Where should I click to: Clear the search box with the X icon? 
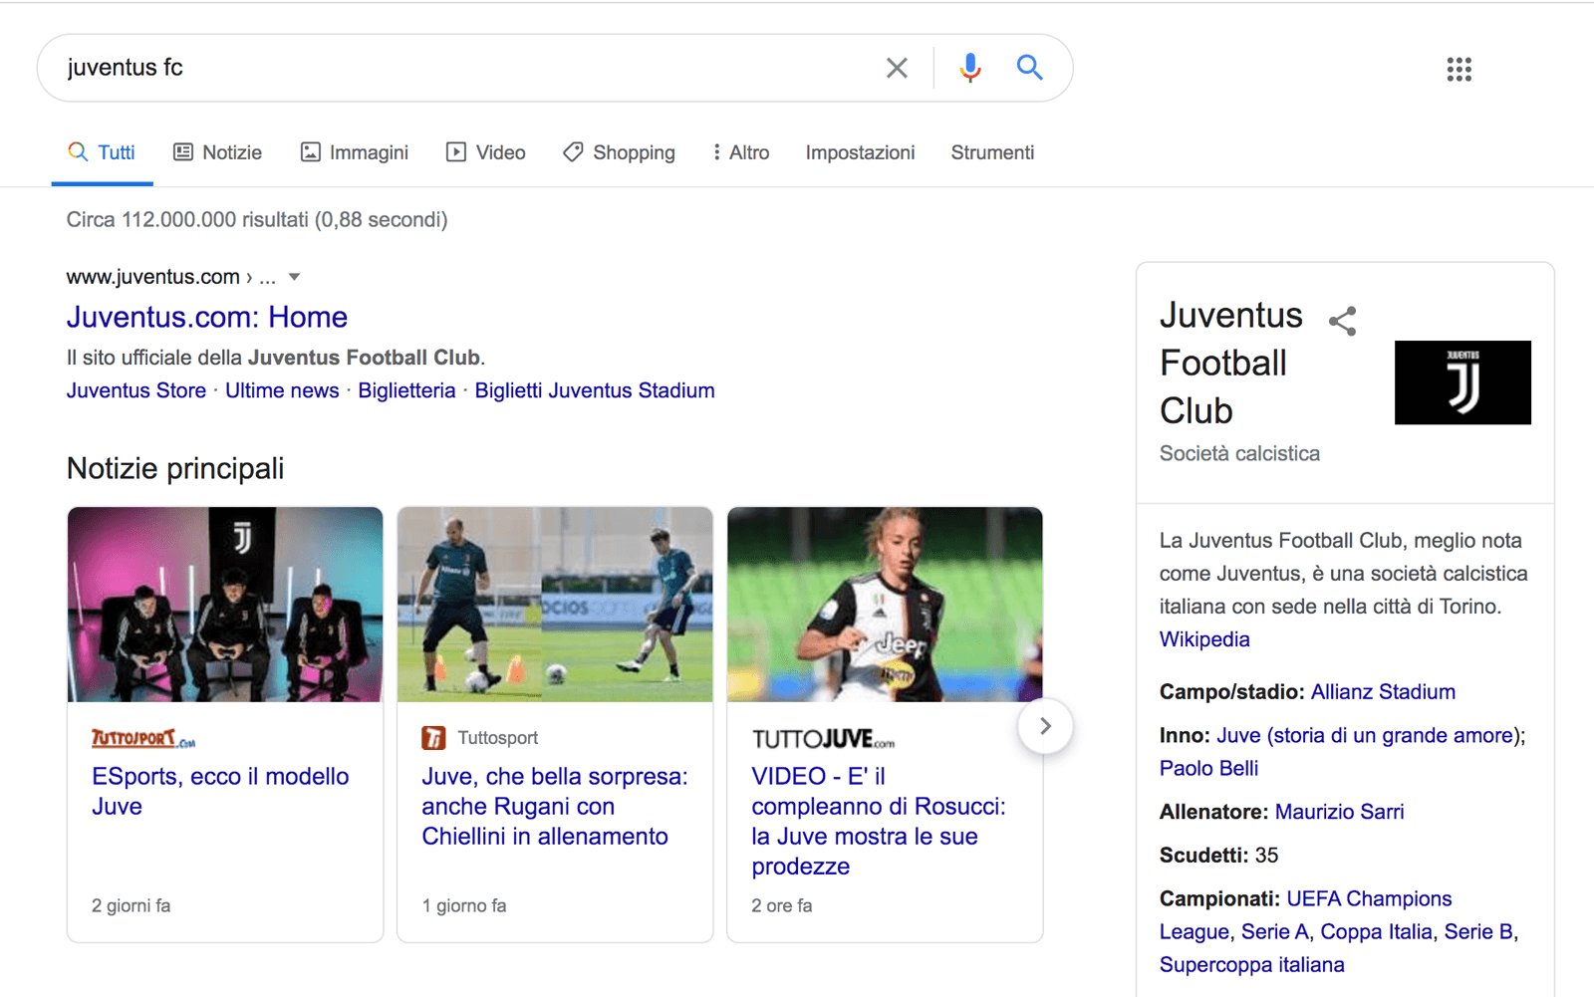[x=897, y=68]
